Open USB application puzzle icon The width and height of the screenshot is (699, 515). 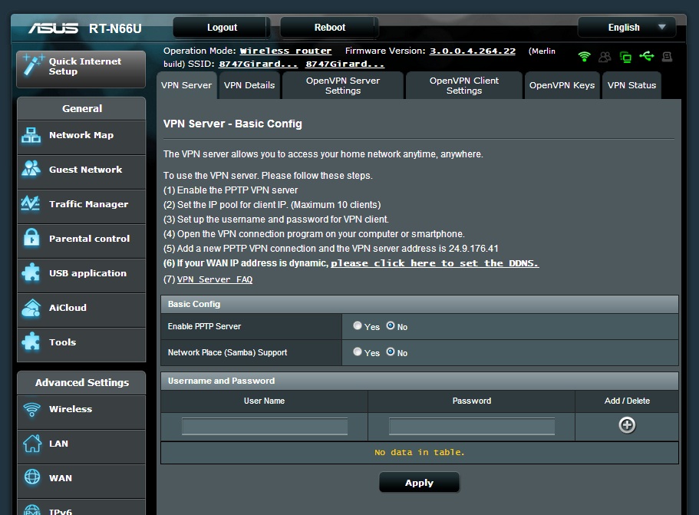click(31, 272)
